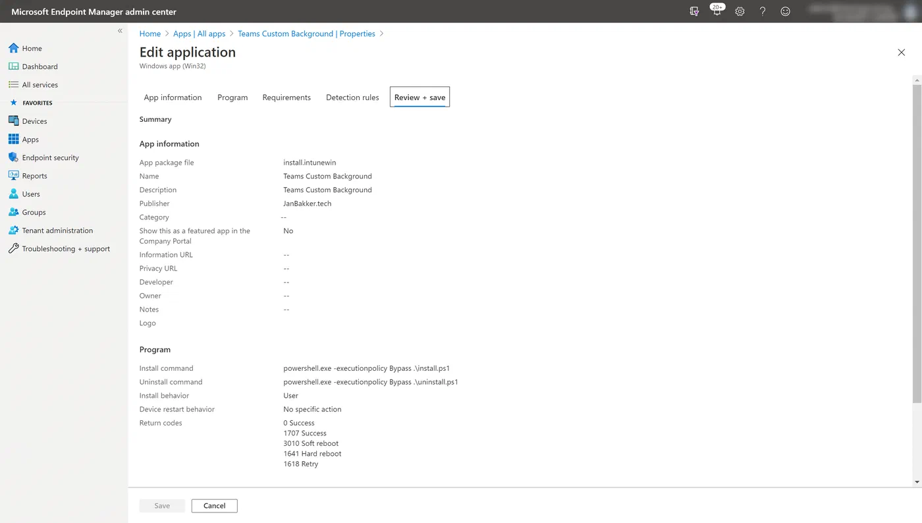Click the Save button
The height and width of the screenshot is (523, 922).
(162, 506)
